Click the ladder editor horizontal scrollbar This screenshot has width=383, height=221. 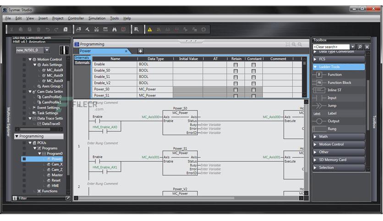tap(156, 198)
